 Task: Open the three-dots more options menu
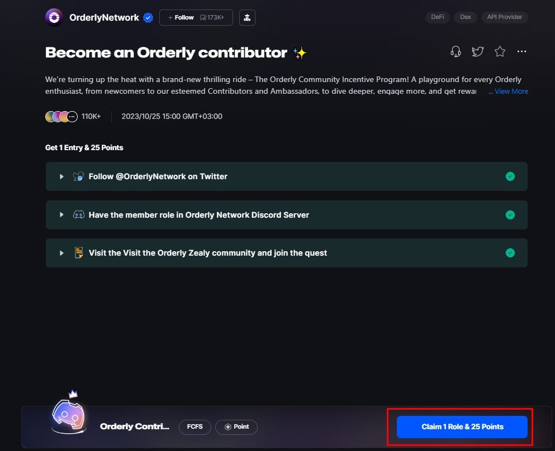[x=521, y=51]
